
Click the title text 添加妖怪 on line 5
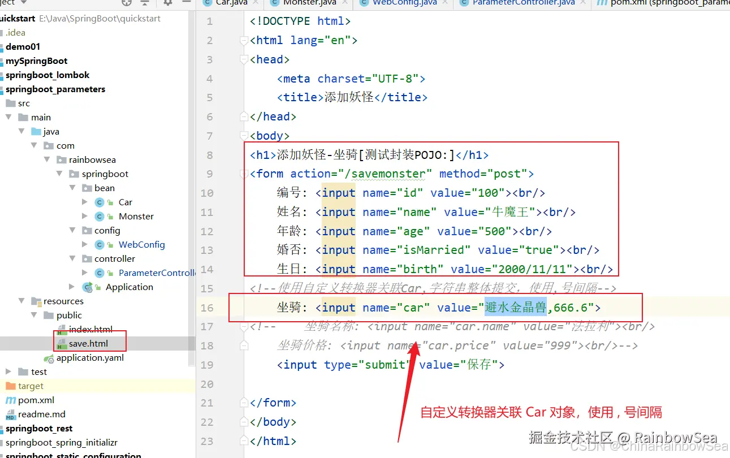(349, 97)
